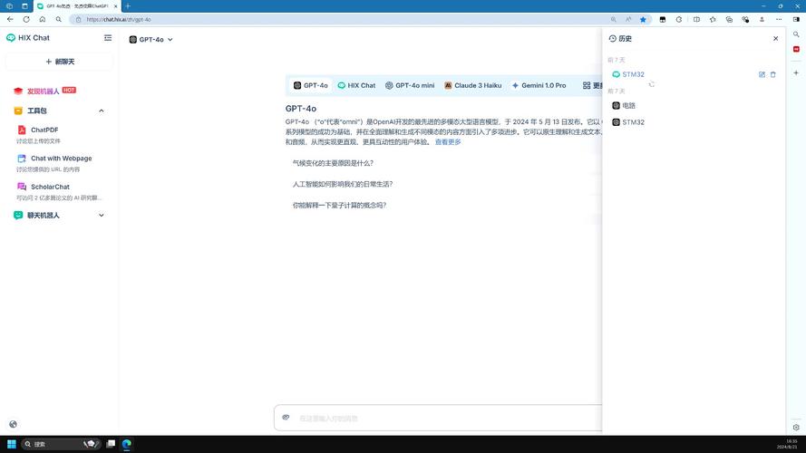Open Edge from the taskbar
Screen dimensions: 806x453
click(x=126, y=444)
